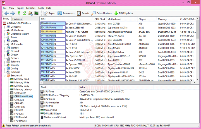The image size is (201, 129).
Task: Open the FPU SinJulia benchmark
Action: click(20, 121)
